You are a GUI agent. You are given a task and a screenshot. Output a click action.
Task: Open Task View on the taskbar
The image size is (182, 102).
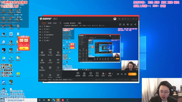click(44, 100)
